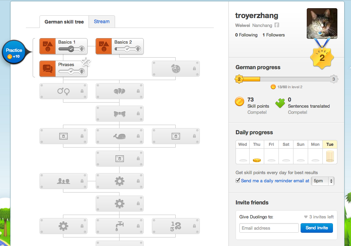Select locked gear skill left of faucet skill

pyautogui.click(x=63, y=226)
